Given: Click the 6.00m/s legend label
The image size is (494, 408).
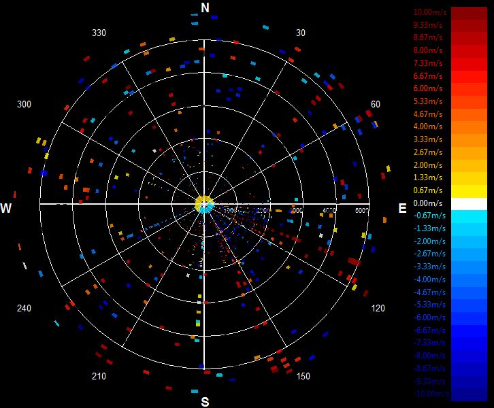Looking at the screenshot, I should point(428,88).
